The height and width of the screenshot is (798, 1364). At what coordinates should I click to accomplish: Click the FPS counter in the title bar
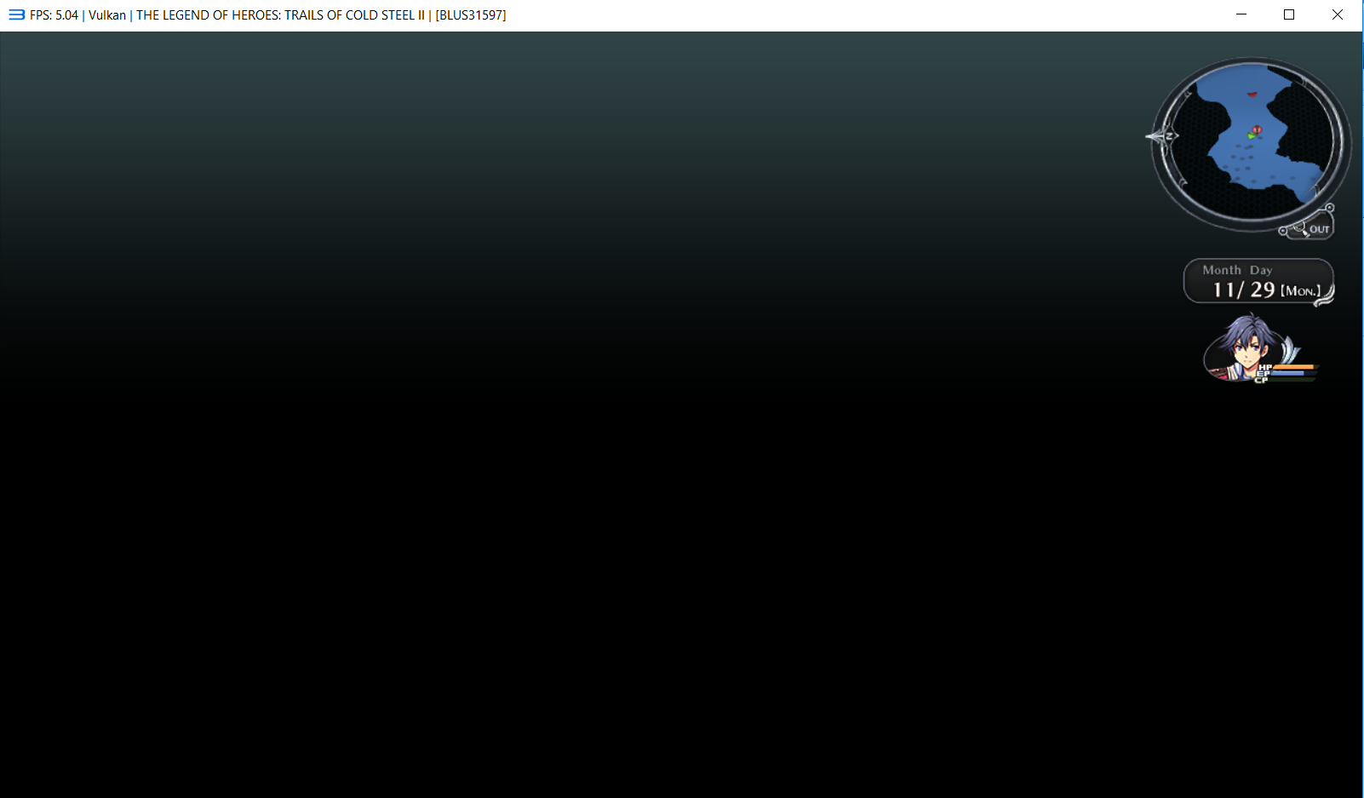pyautogui.click(x=54, y=15)
